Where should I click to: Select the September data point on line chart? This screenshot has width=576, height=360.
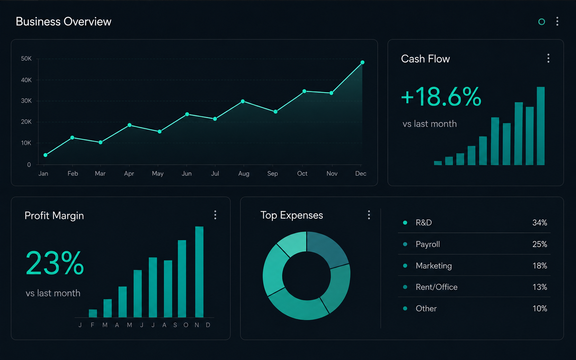(x=275, y=112)
